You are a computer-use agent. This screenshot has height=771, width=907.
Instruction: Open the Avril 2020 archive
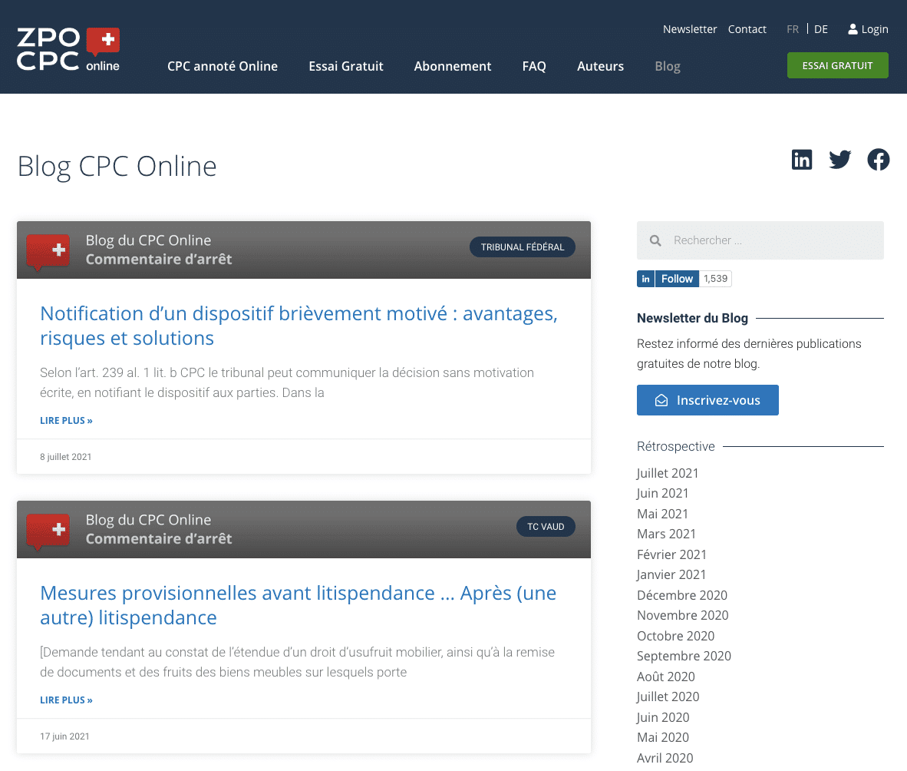pyautogui.click(x=665, y=758)
